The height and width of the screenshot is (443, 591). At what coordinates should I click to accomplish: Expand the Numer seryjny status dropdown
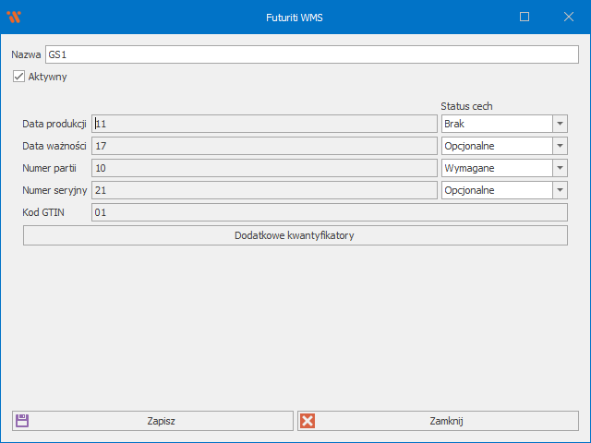tap(560, 190)
